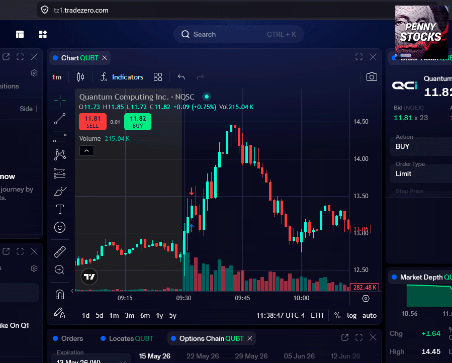Open timezone menu 11:38:47 UTC-4
Screen dimensions: 452x363
[281, 315]
